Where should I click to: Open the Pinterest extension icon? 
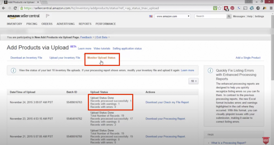(232, 8)
